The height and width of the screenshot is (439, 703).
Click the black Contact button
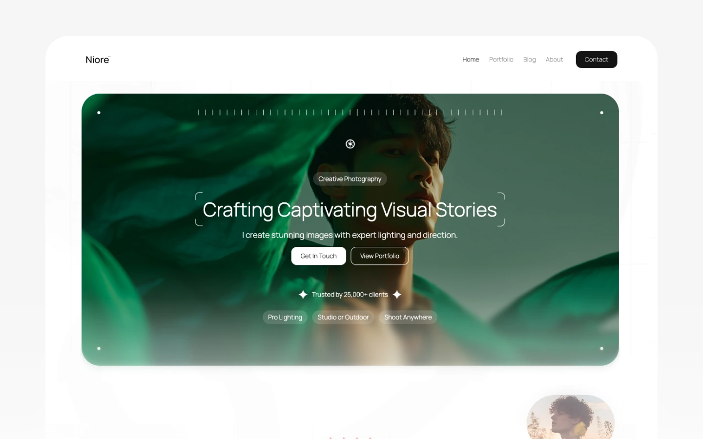[596, 60]
